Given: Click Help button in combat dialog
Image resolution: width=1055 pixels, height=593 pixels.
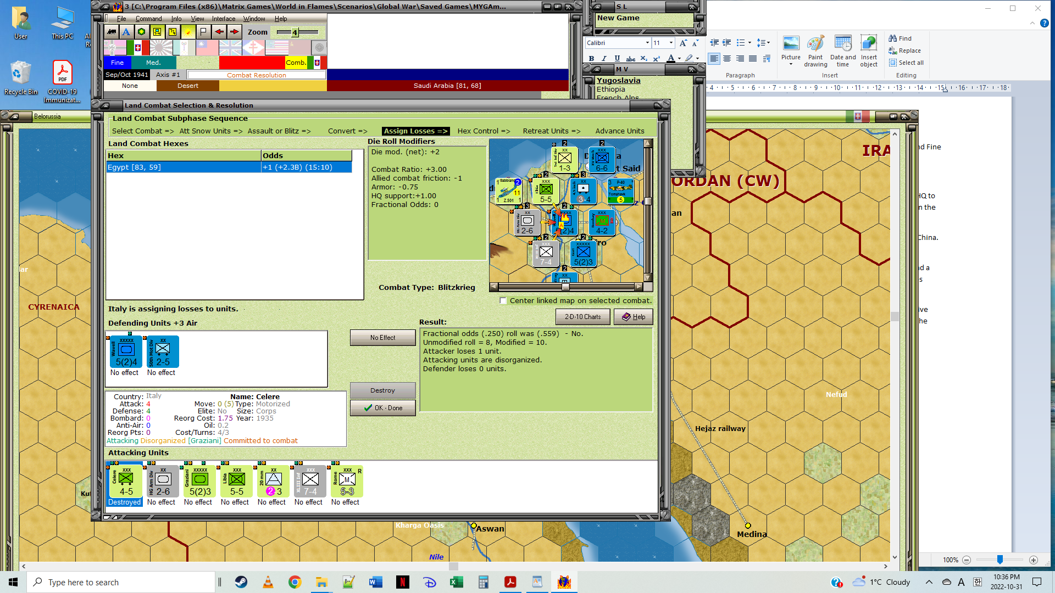Looking at the screenshot, I should coord(633,317).
